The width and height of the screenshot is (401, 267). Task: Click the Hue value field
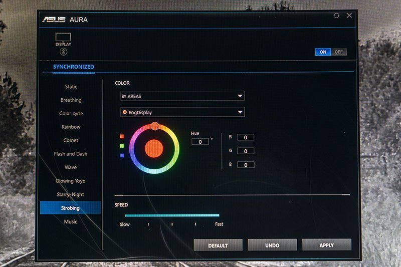200,142
